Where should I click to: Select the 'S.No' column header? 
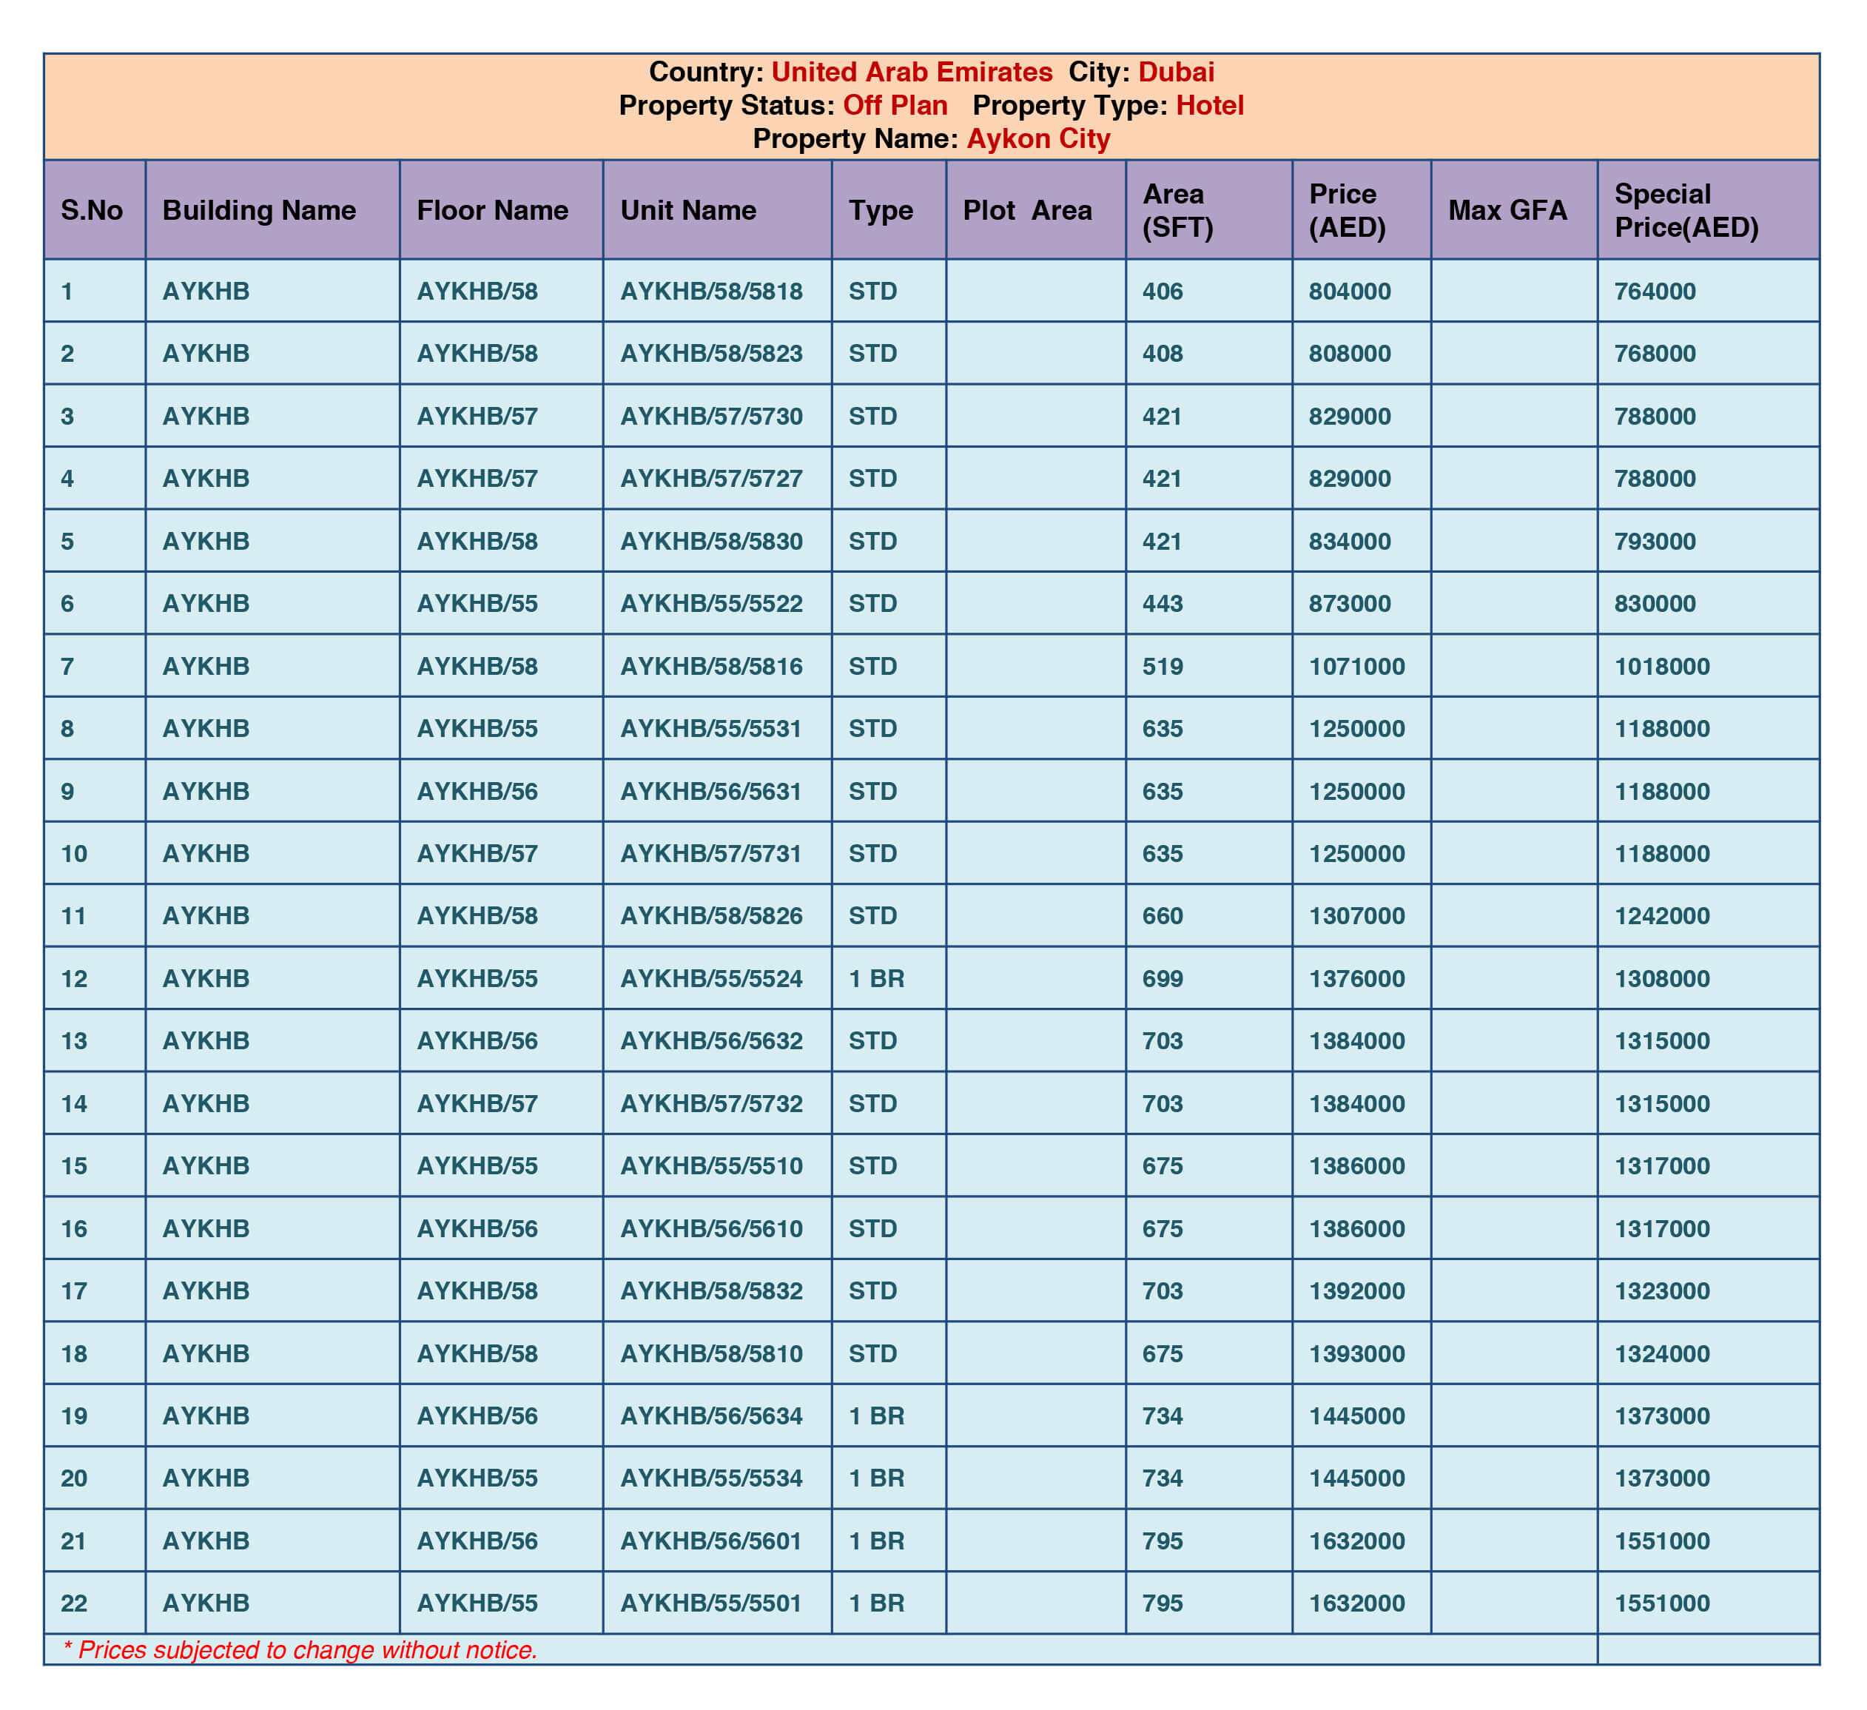[x=95, y=210]
